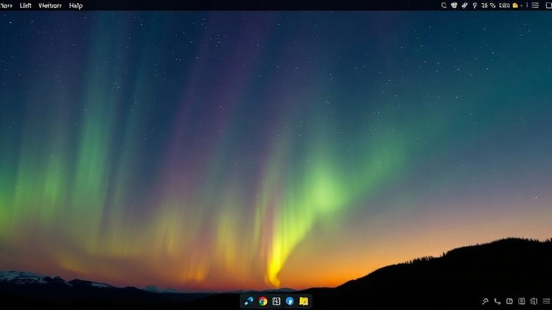
Task: Click the square window icon at top-right corner
Action: pyautogui.click(x=549, y=5)
